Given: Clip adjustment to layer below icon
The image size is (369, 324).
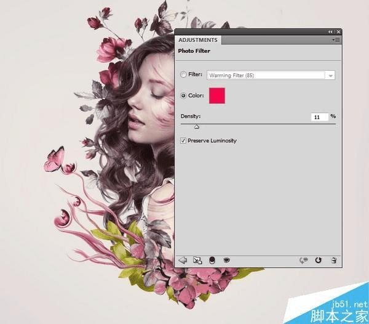Looking at the screenshot, I should pyautogui.click(x=212, y=261).
